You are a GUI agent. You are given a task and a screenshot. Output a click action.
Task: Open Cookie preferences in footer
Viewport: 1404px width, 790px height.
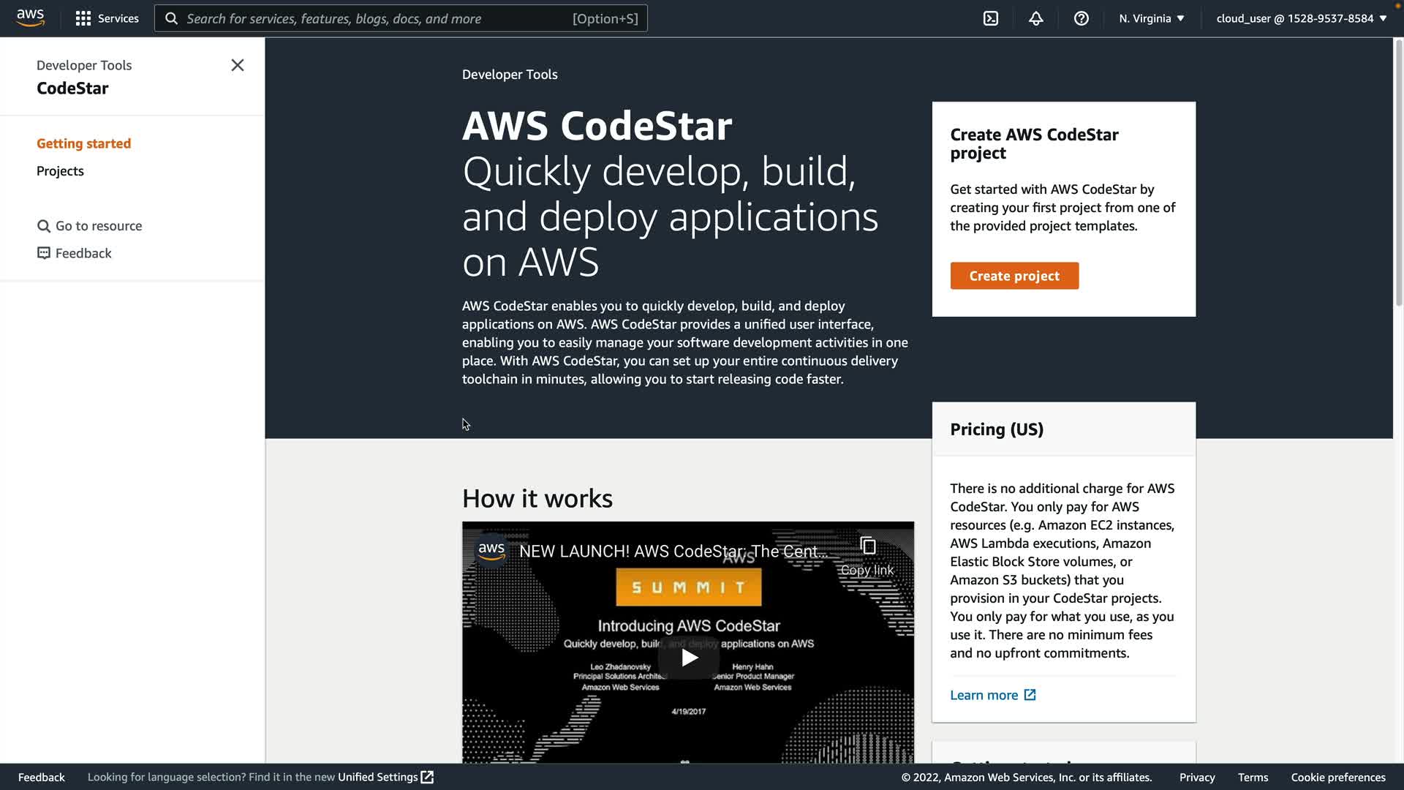pyautogui.click(x=1337, y=777)
